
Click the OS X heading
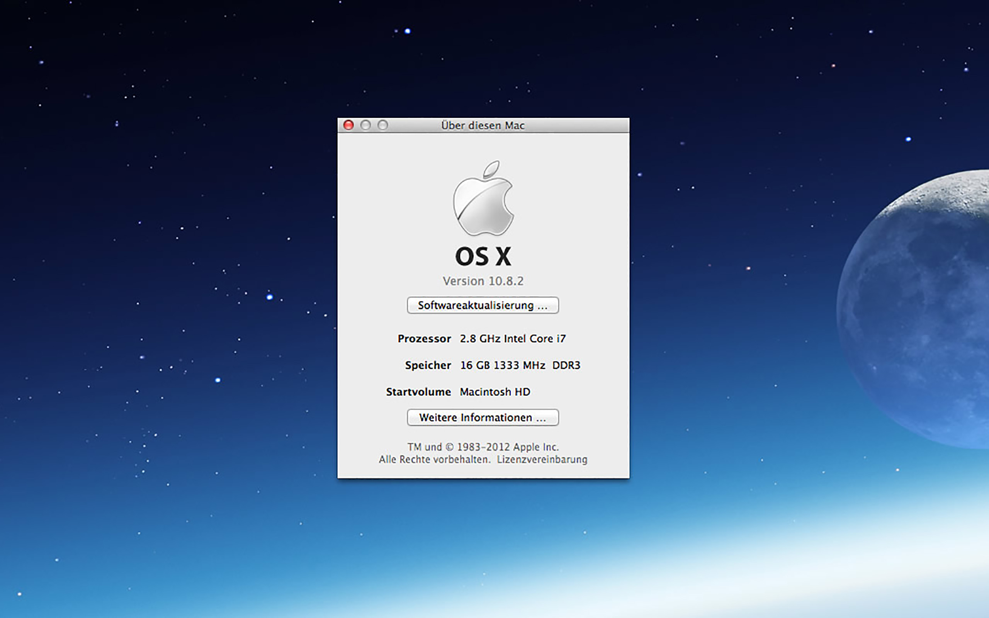(x=483, y=256)
